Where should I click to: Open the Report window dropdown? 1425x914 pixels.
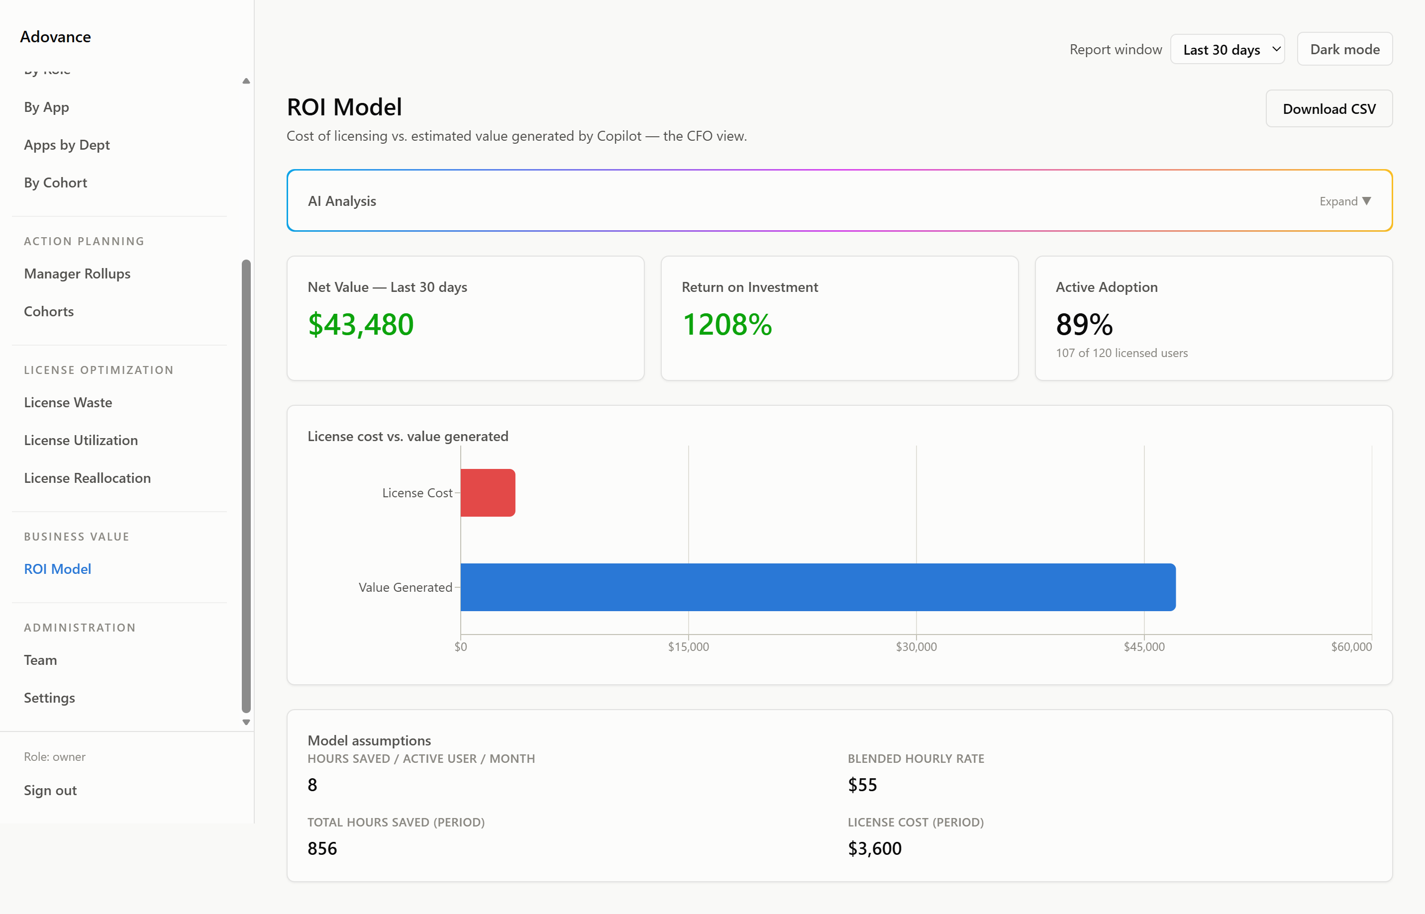(x=1227, y=49)
